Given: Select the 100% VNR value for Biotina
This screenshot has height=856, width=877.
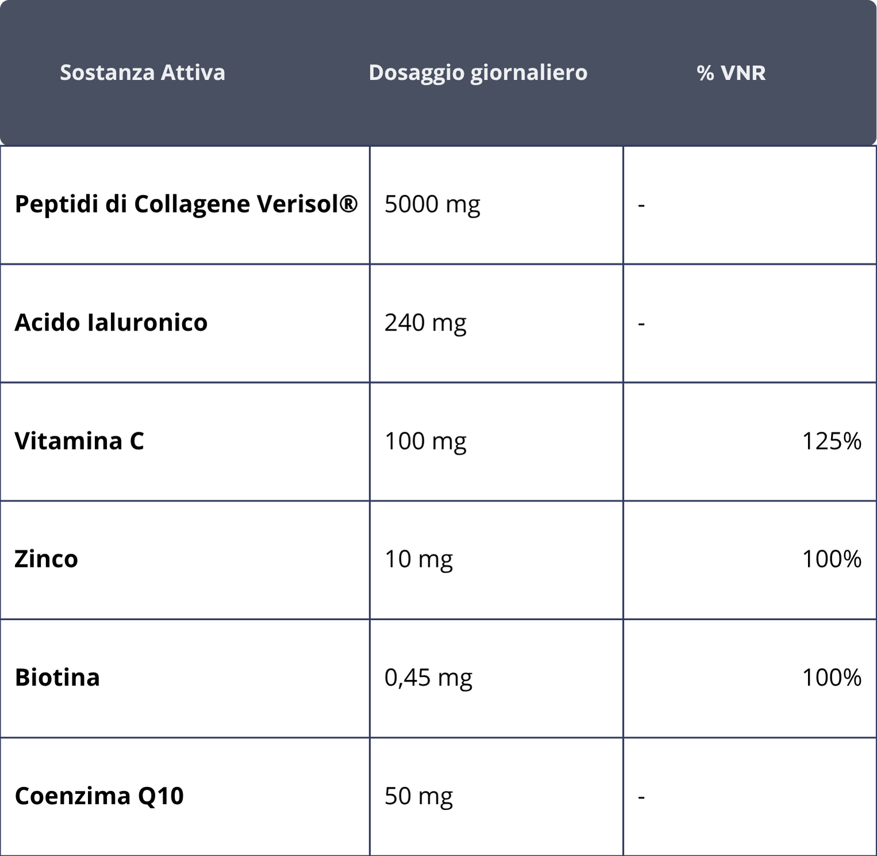Looking at the screenshot, I should pyautogui.click(x=832, y=678).
